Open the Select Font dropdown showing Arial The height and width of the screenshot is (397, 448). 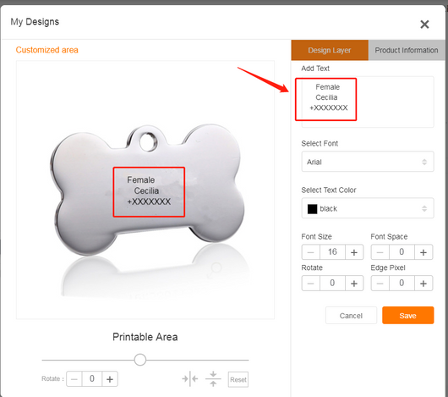click(368, 162)
